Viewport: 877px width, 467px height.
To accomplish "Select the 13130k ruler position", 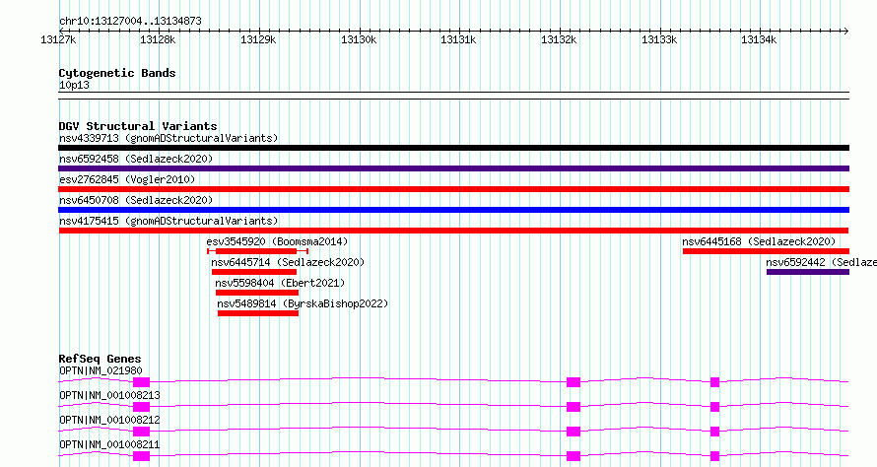I will pos(359,40).
